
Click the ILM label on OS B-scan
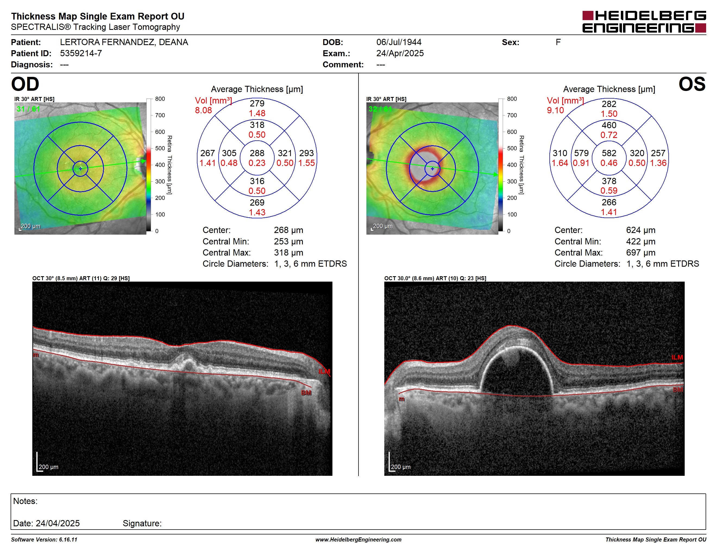(677, 357)
